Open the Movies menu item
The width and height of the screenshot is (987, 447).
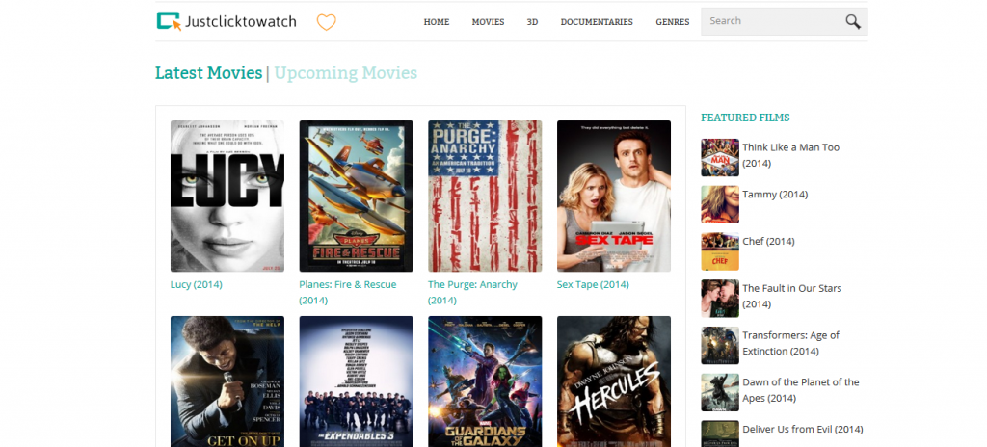(x=488, y=22)
